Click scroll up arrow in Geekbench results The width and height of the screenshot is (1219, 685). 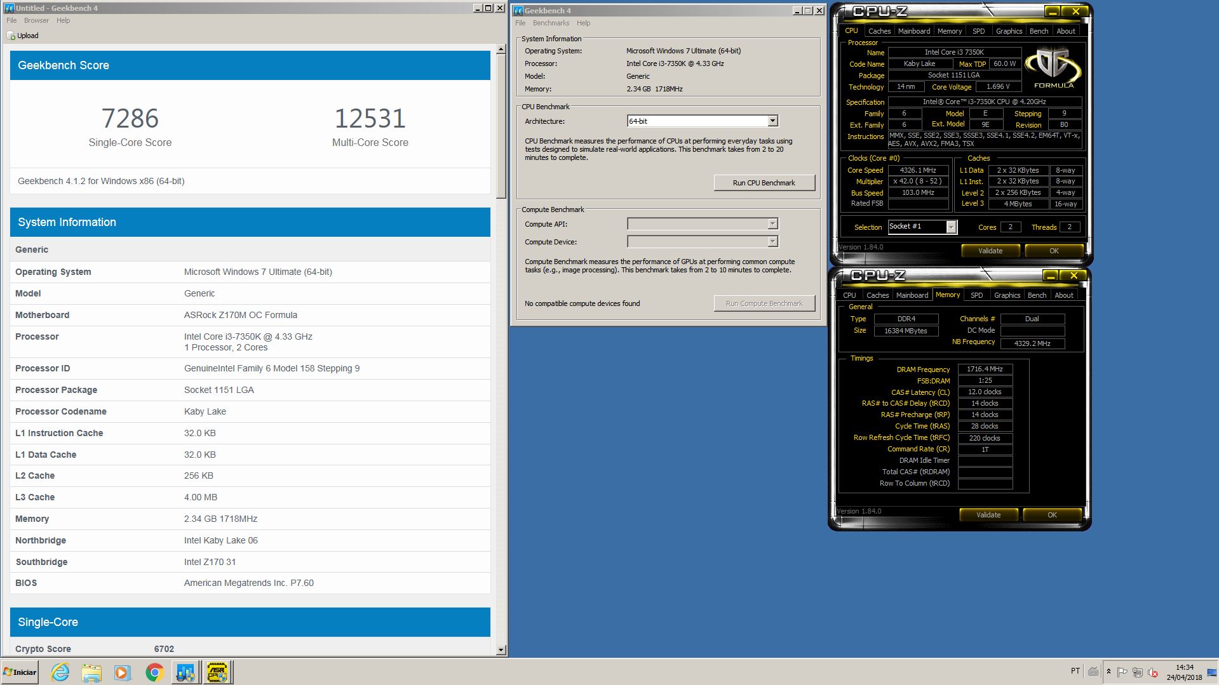click(501, 49)
